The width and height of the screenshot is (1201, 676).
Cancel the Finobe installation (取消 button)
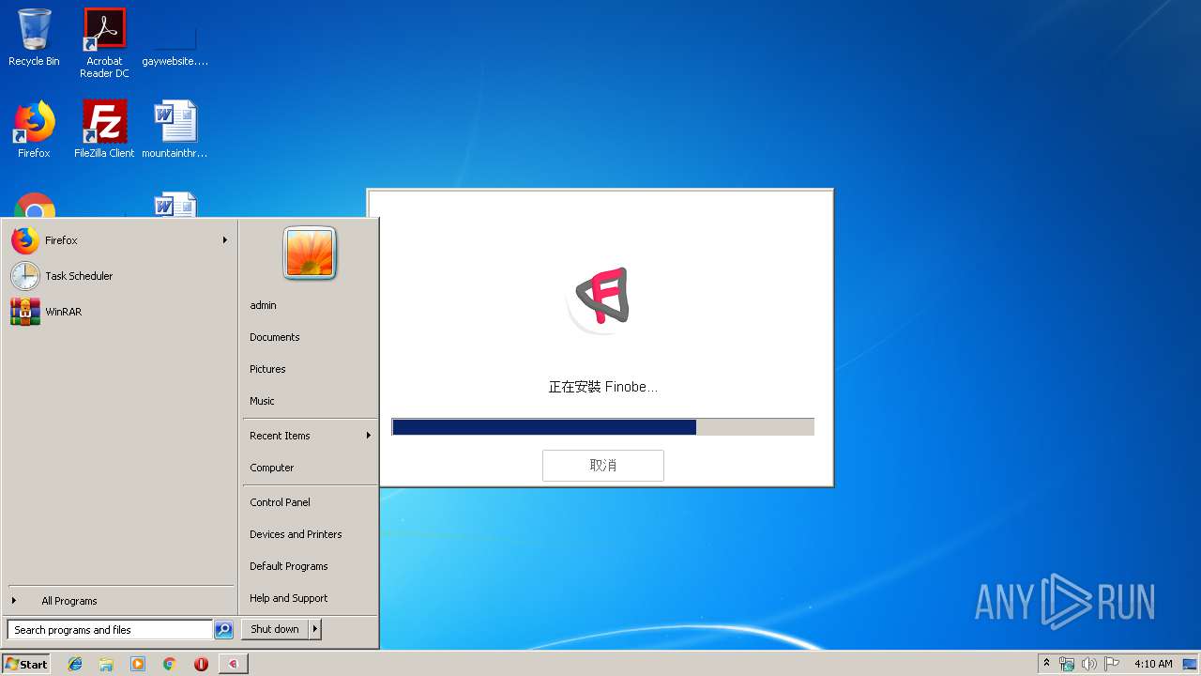click(x=603, y=466)
